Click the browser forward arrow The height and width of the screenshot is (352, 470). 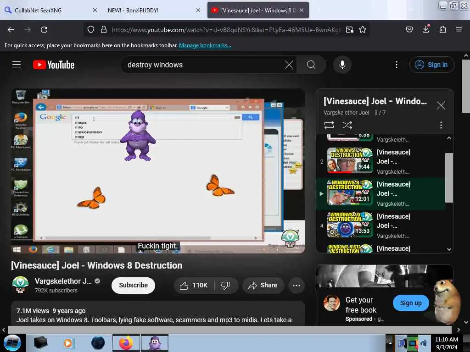coord(27,30)
